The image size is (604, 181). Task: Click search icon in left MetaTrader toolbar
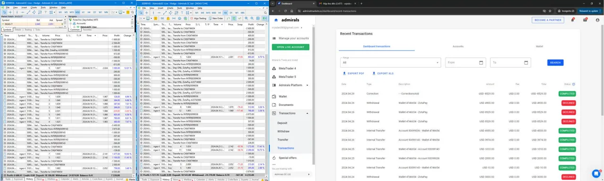[133, 12]
